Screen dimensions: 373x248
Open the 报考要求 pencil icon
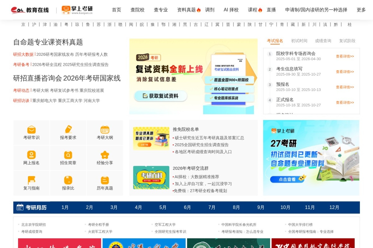(x=68, y=130)
